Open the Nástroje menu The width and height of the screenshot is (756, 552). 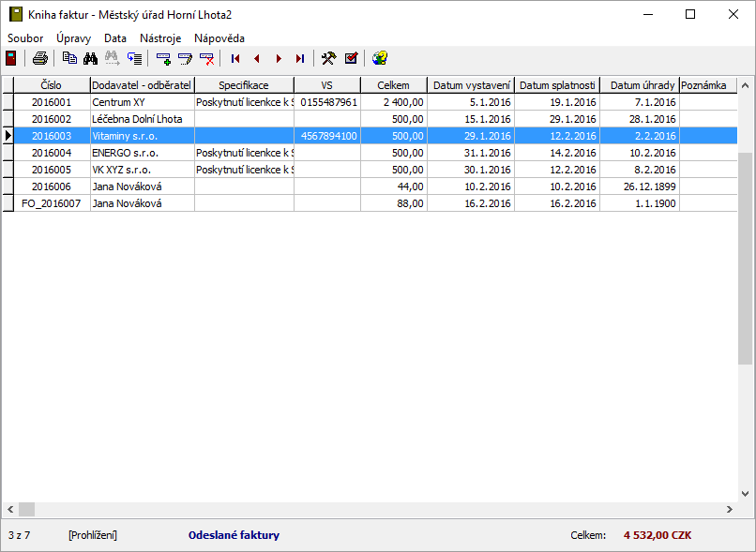pyautogui.click(x=160, y=38)
